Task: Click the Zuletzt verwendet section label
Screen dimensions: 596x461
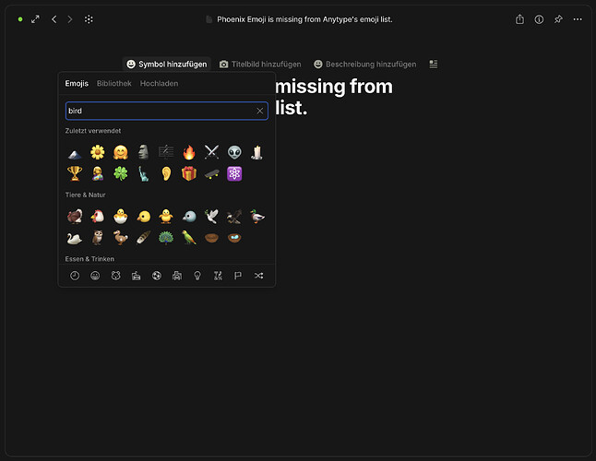Action: (93, 131)
